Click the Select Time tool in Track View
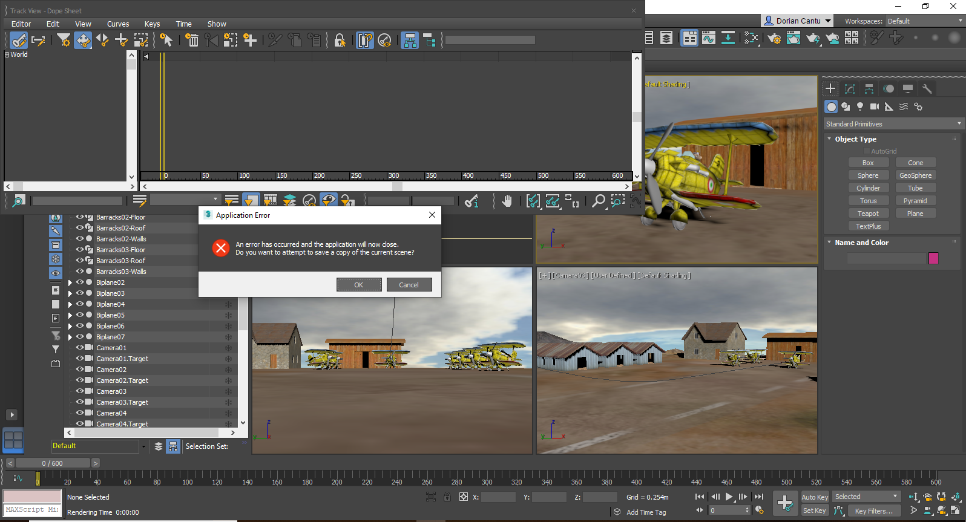Viewport: 966px width, 522px height. click(x=166, y=41)
